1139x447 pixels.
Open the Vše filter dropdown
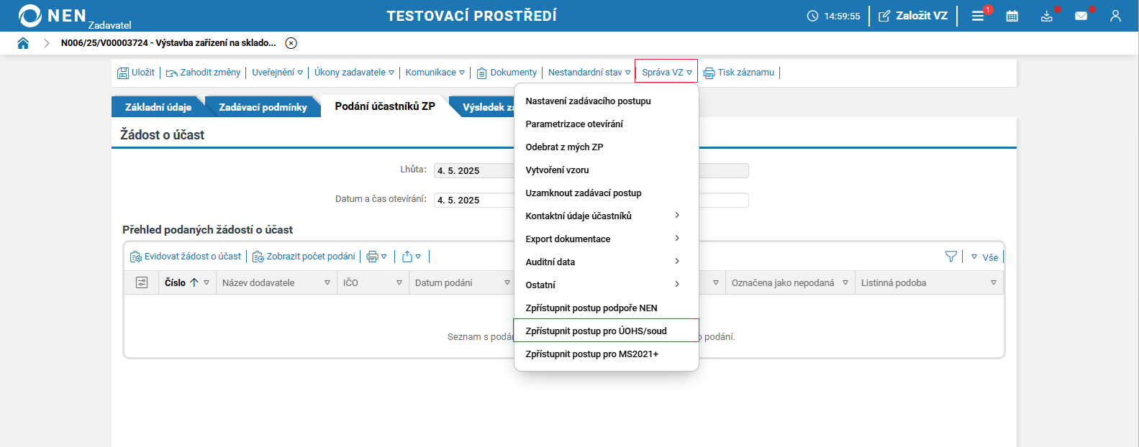[985, 257]
